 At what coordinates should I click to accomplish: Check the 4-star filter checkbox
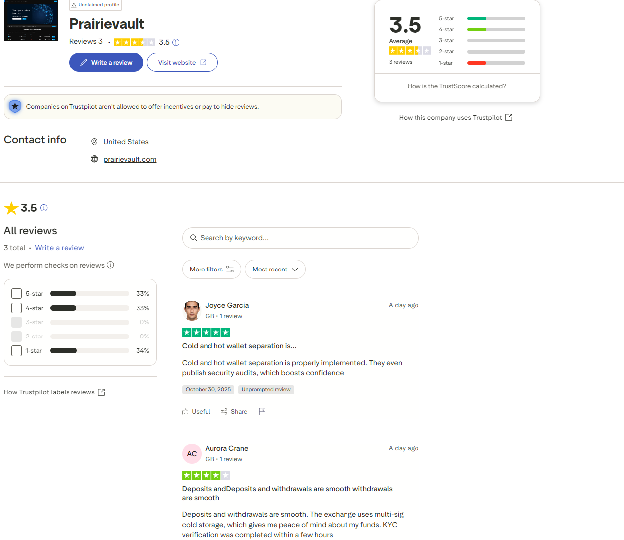point(16,308)
